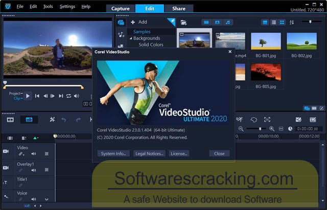The width and height of the screenshot is (327, 210).
Task: Open the Tools menu
Action: [48, 7]
